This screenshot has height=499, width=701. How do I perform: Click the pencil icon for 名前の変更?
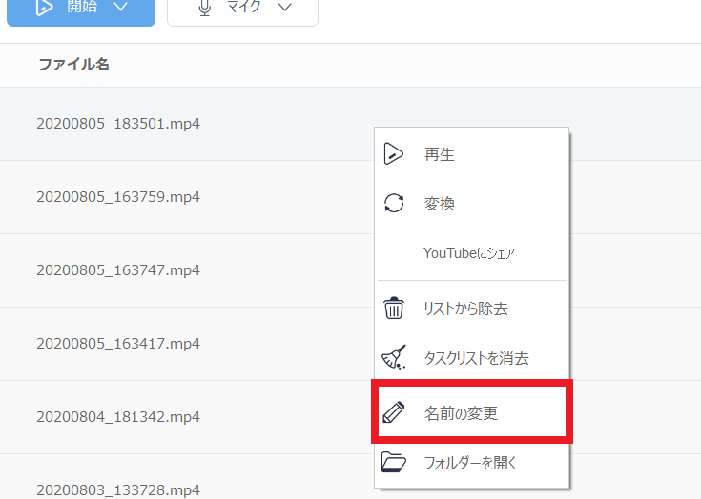click(393, 413)
